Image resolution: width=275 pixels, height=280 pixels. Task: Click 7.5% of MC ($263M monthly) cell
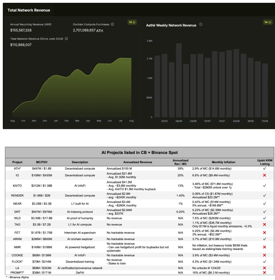(211, 218)
